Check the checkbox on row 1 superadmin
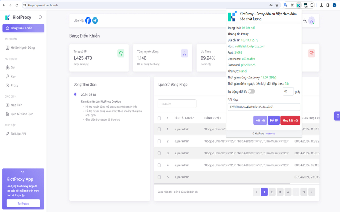Viewport: 340px width, 212px height. pyautogui.click(x=159, y=129)
